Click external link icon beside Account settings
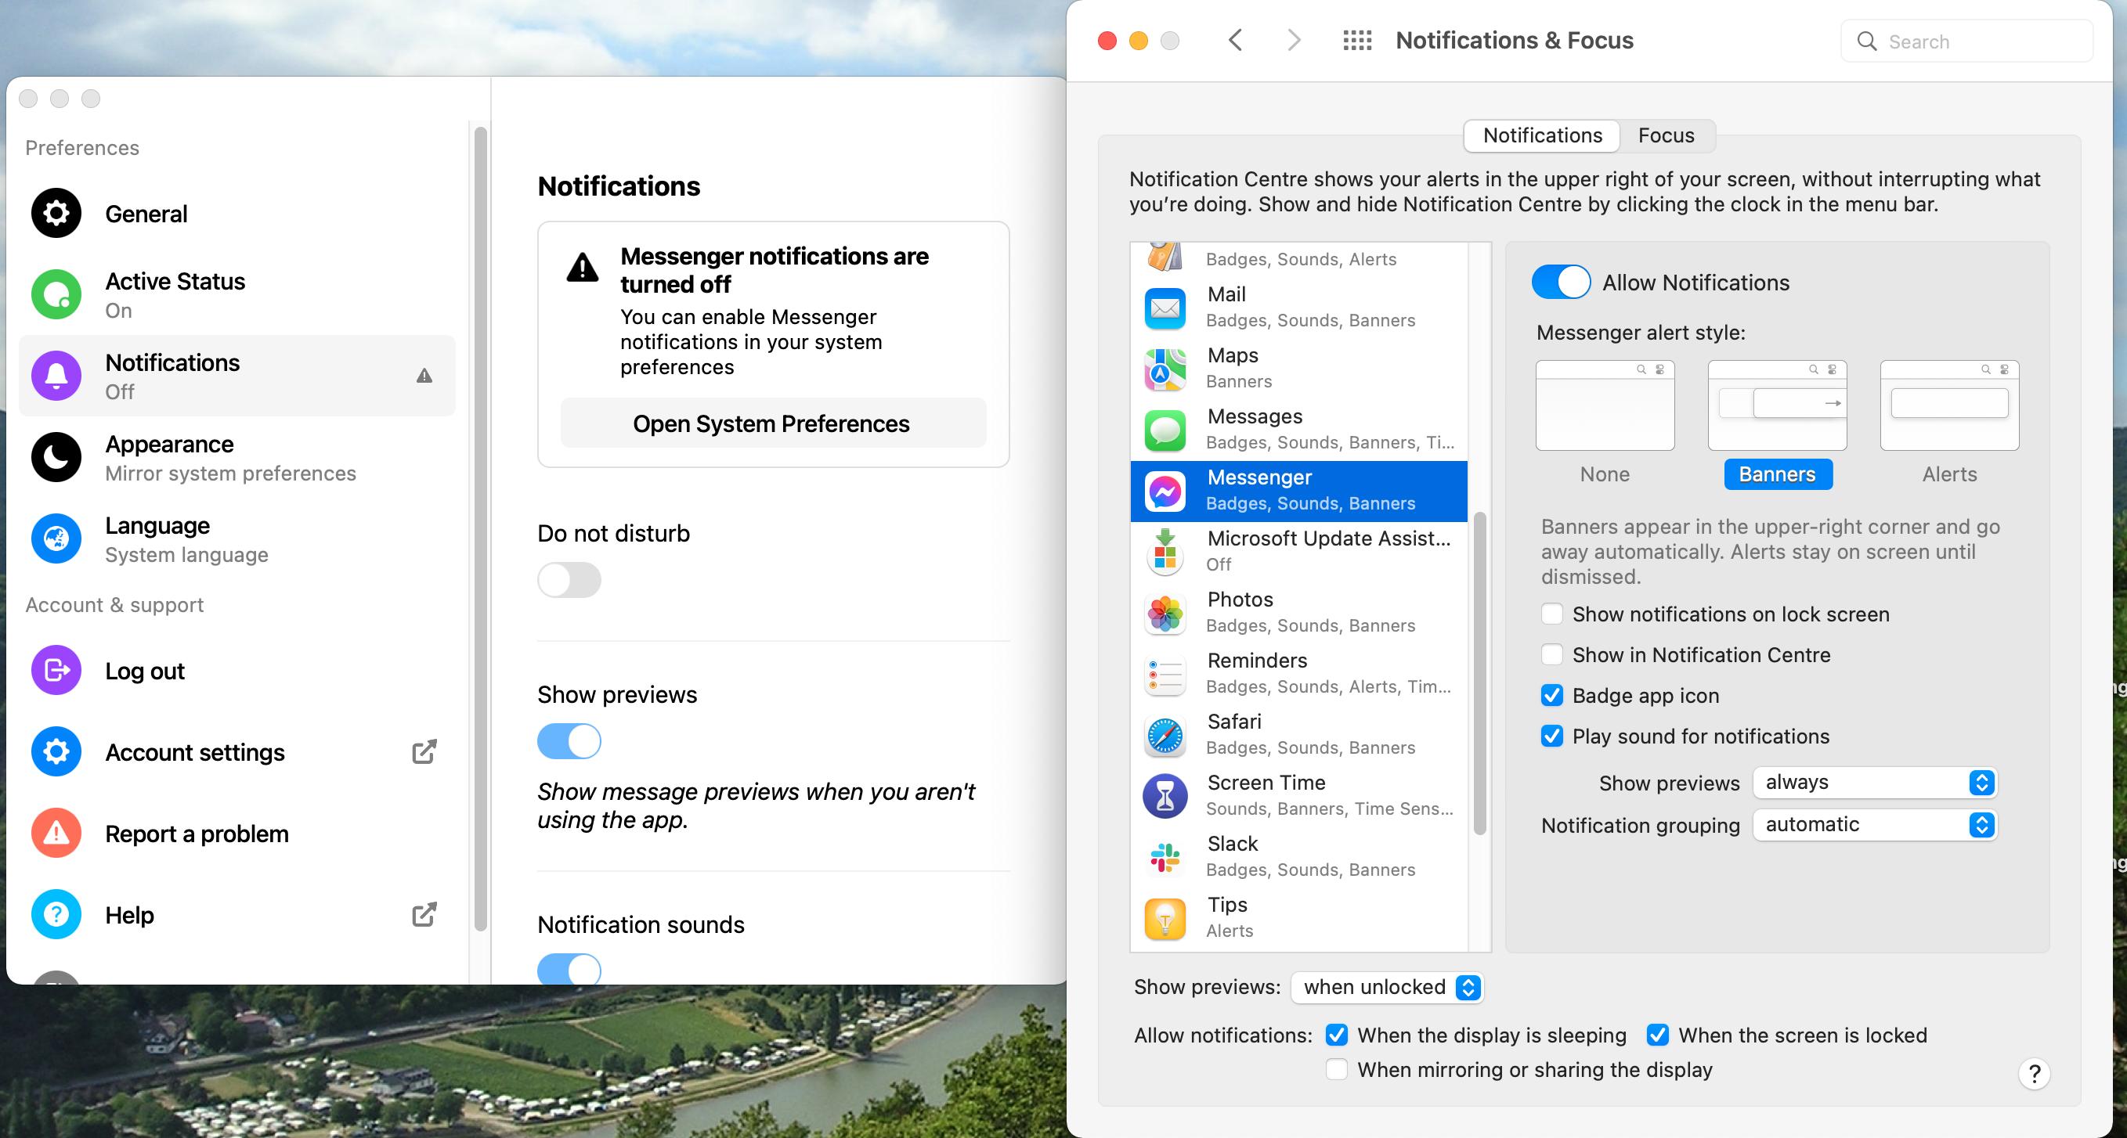This screenshot has height=1138, width=2127. click(424, 752)
